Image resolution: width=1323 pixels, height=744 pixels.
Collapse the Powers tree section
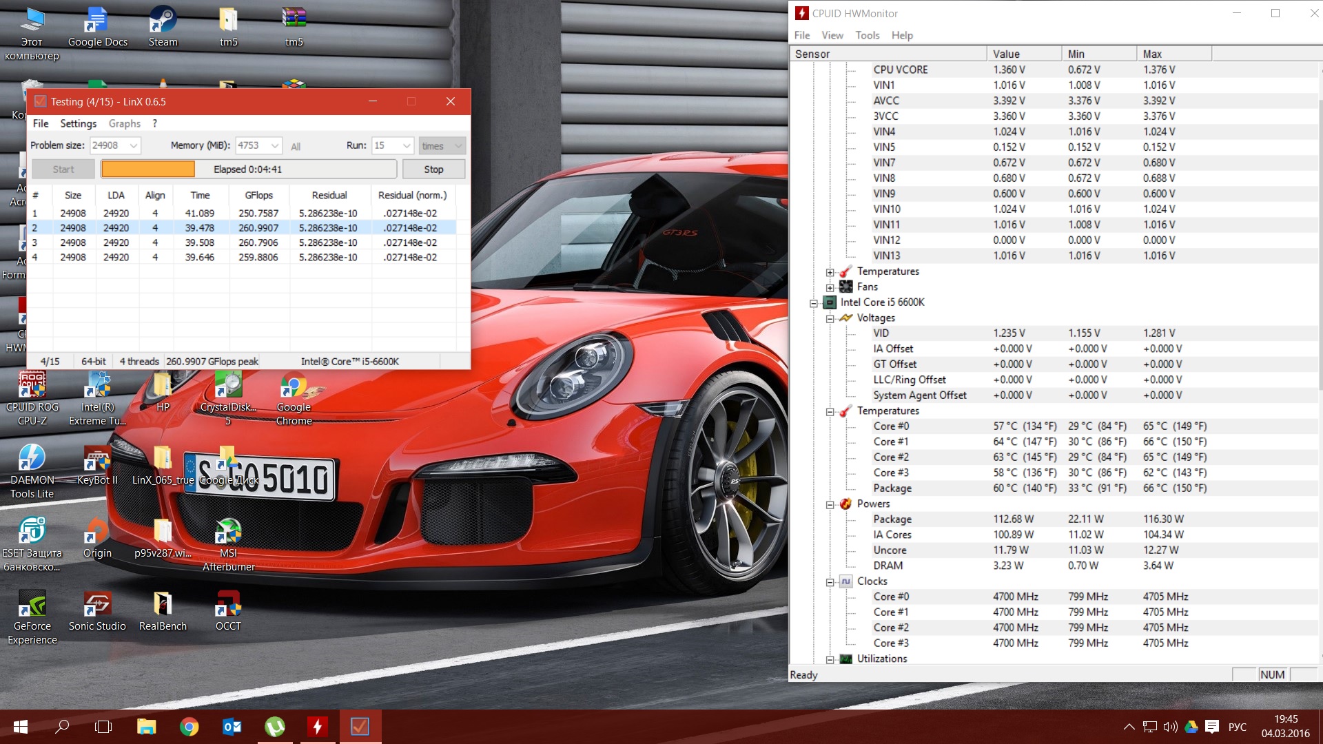click(x=830, y=504)
